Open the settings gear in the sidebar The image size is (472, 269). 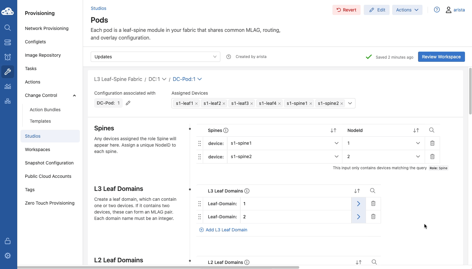[8, 256]
